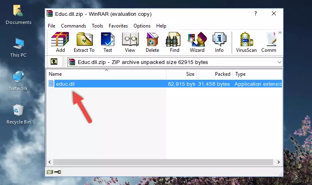
Task: Open the Options menu
Action: (142, 26)
